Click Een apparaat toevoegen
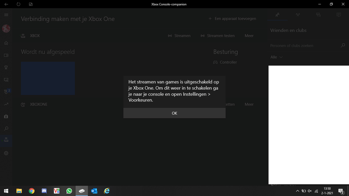This screenshot has width=349, height=196. pos(232,19)
